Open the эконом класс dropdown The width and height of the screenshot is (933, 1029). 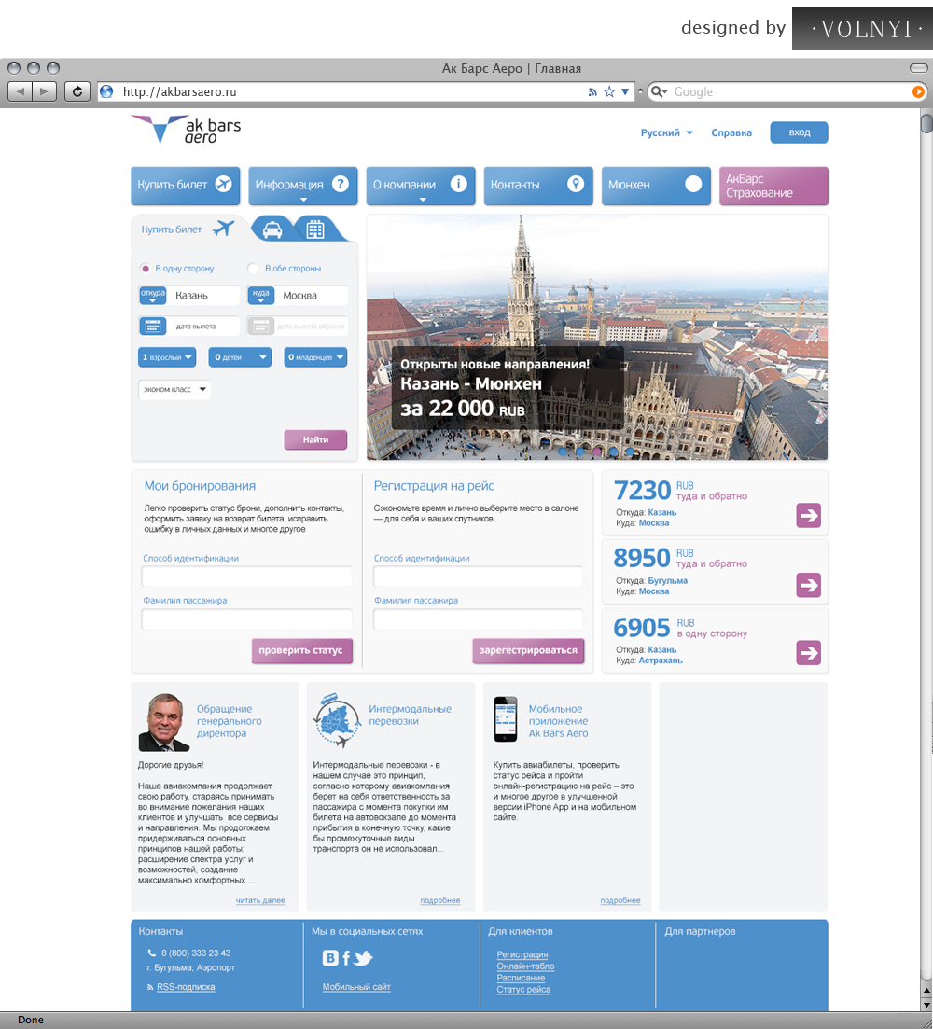174,389
